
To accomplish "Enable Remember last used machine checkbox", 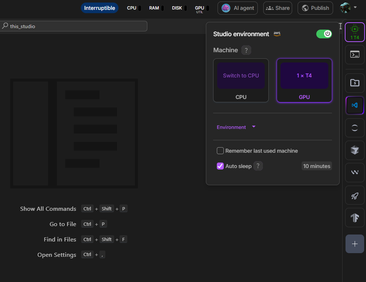I will coord(220,151).
